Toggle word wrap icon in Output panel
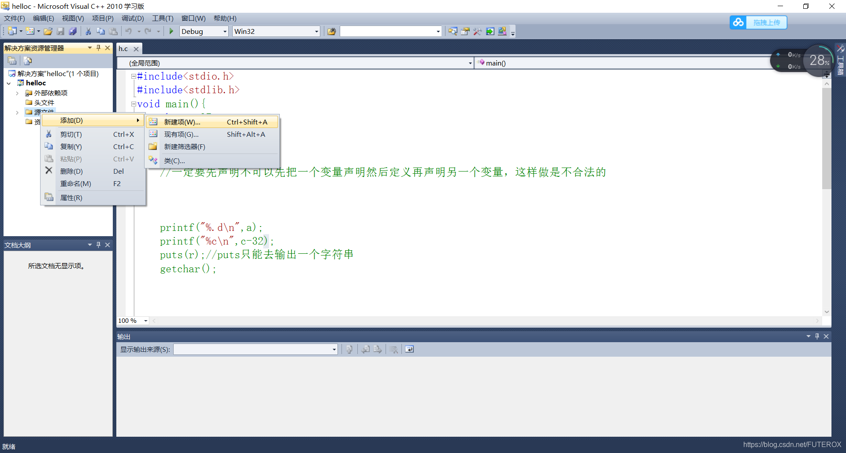This screenshot has width=846, height=453. pyautogui.click(x=409, y=349)
